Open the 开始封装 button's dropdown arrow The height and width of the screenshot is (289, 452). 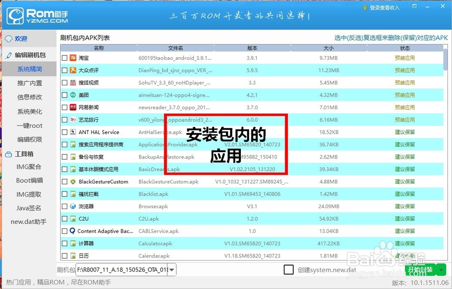point(441,270)
